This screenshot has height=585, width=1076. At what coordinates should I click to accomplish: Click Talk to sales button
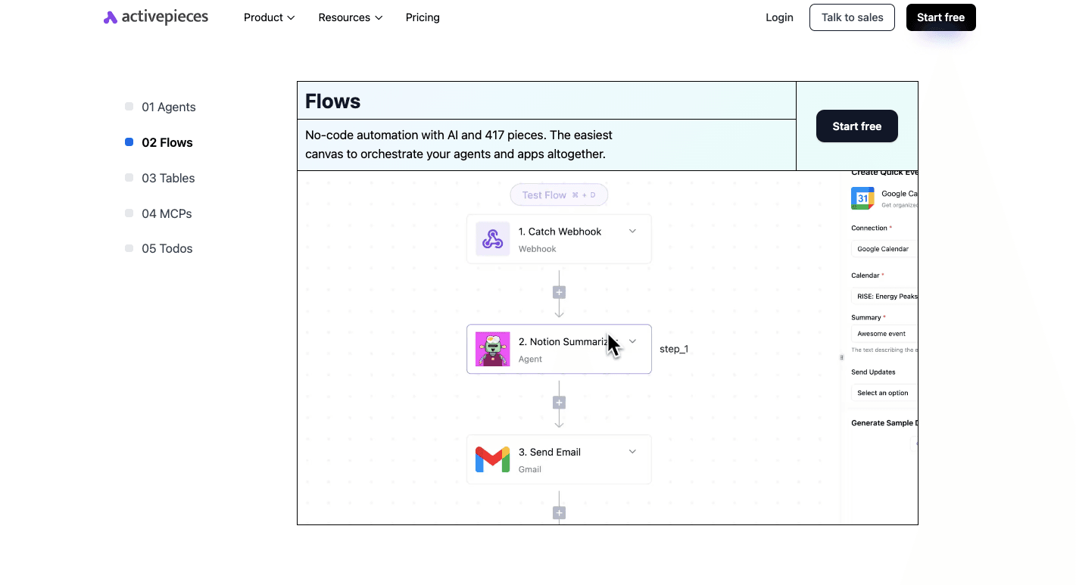click(x=852, y=17)
